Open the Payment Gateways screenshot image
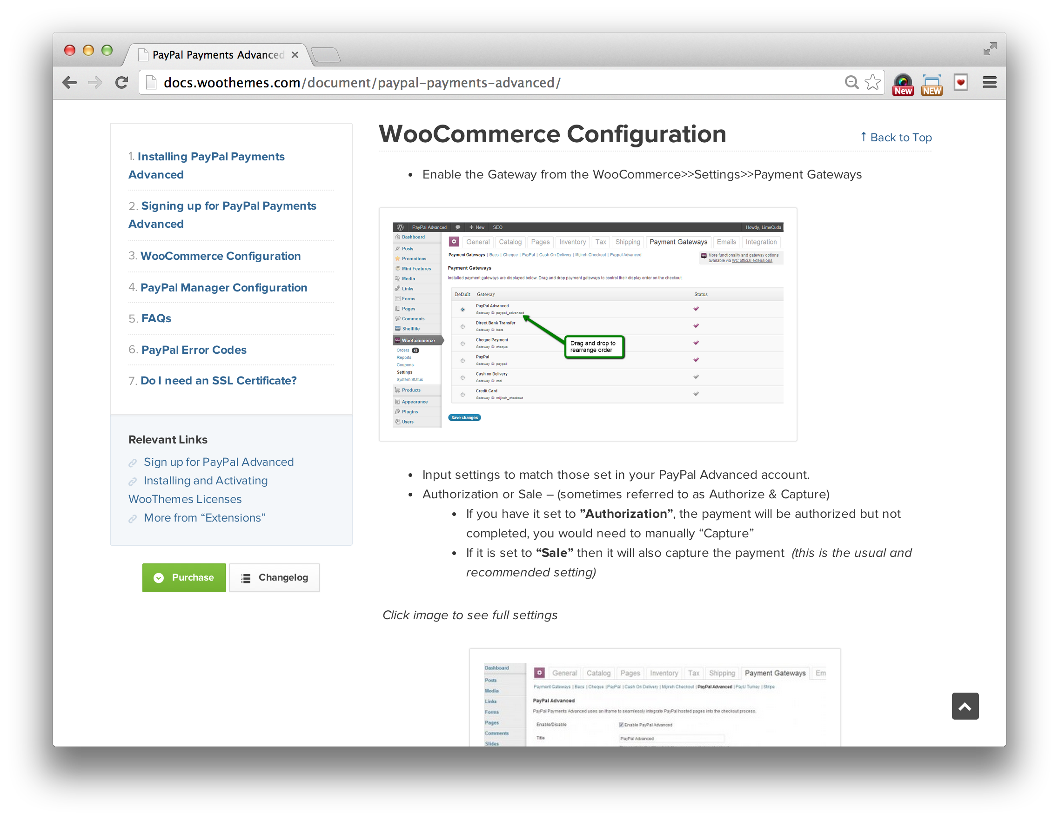Image resolution: width=1059 pixels, height=820 pixels. [588, 324]
